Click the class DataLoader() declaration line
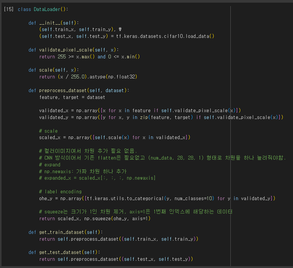 pyautogui.click(x=43, y=9)
